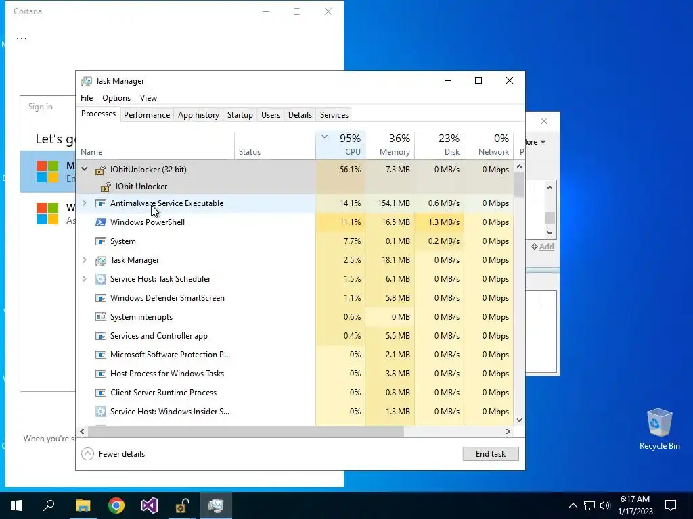This screenshot has height=519, width=693.
Task: Sort by the Network column header
Action: (489, 145)
